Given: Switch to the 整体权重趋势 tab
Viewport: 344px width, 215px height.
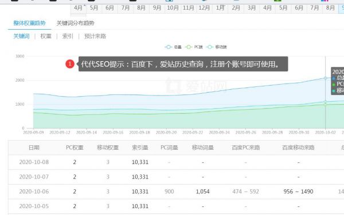Looking at the screenshot, I should click(x=29, y=23).
